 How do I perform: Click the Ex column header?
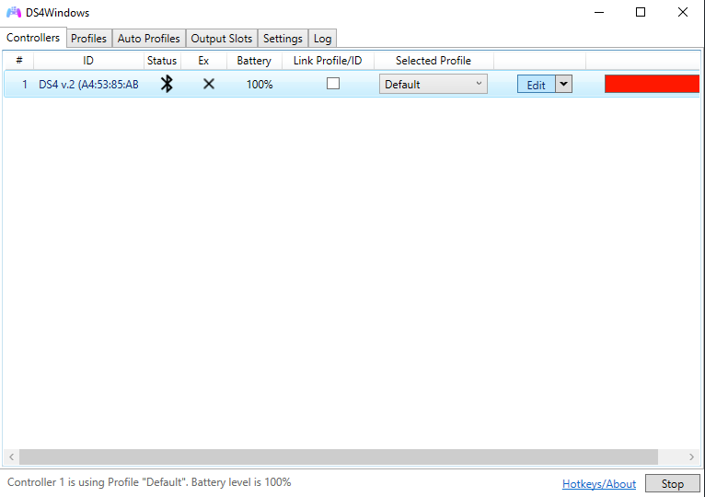[203, 61]
